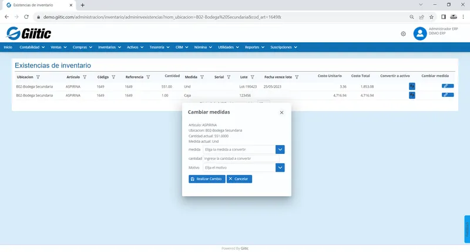This screenshot has height=252, width=470.
Task: Open the Suscripciones menu
Action: [x=284, y=48]
